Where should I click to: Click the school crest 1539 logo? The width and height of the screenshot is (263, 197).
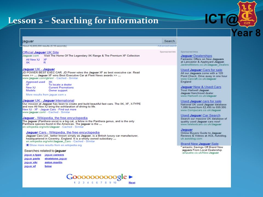pyautogui.click(x=247, y=14)
